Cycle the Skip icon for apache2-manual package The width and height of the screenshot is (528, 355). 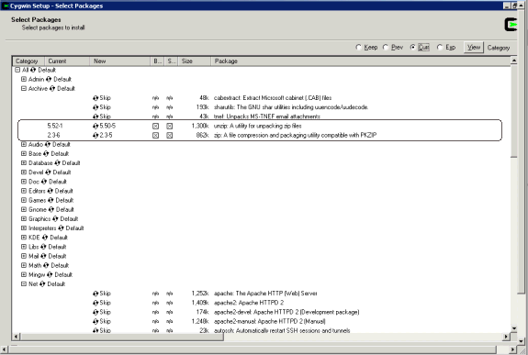coord(95,321)
